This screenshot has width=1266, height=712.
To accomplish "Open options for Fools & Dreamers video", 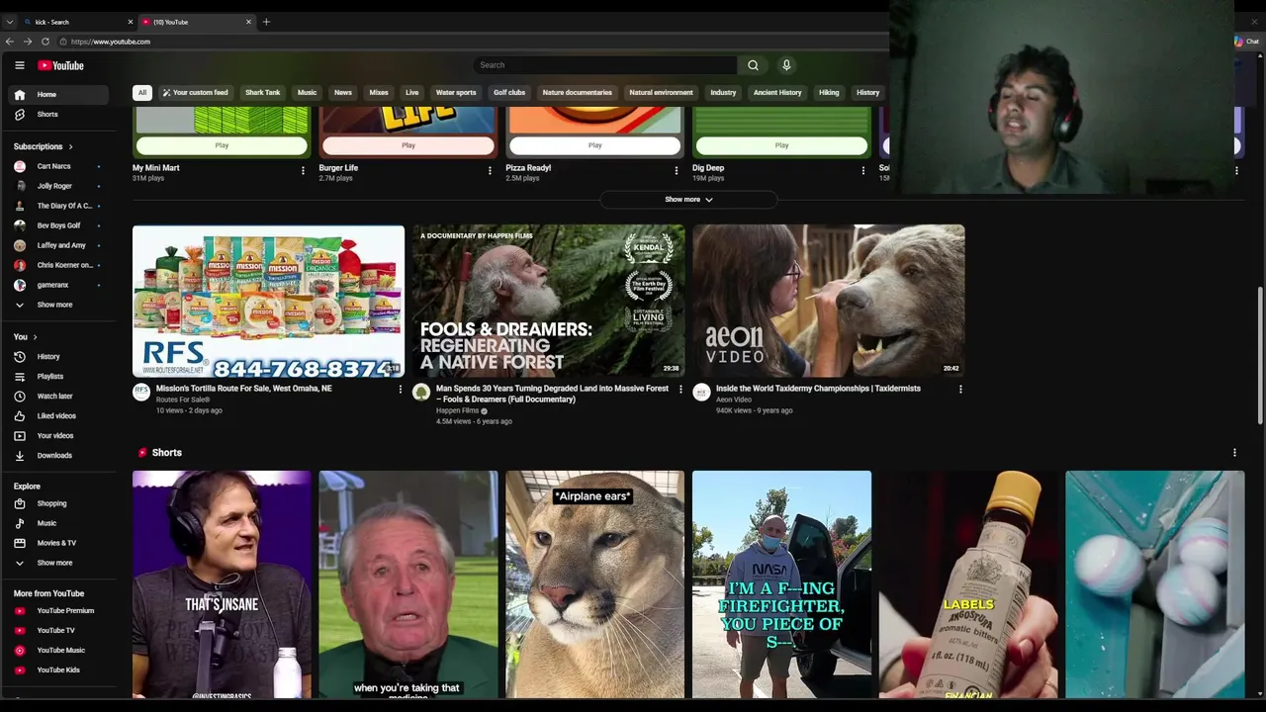I will 680,390.
